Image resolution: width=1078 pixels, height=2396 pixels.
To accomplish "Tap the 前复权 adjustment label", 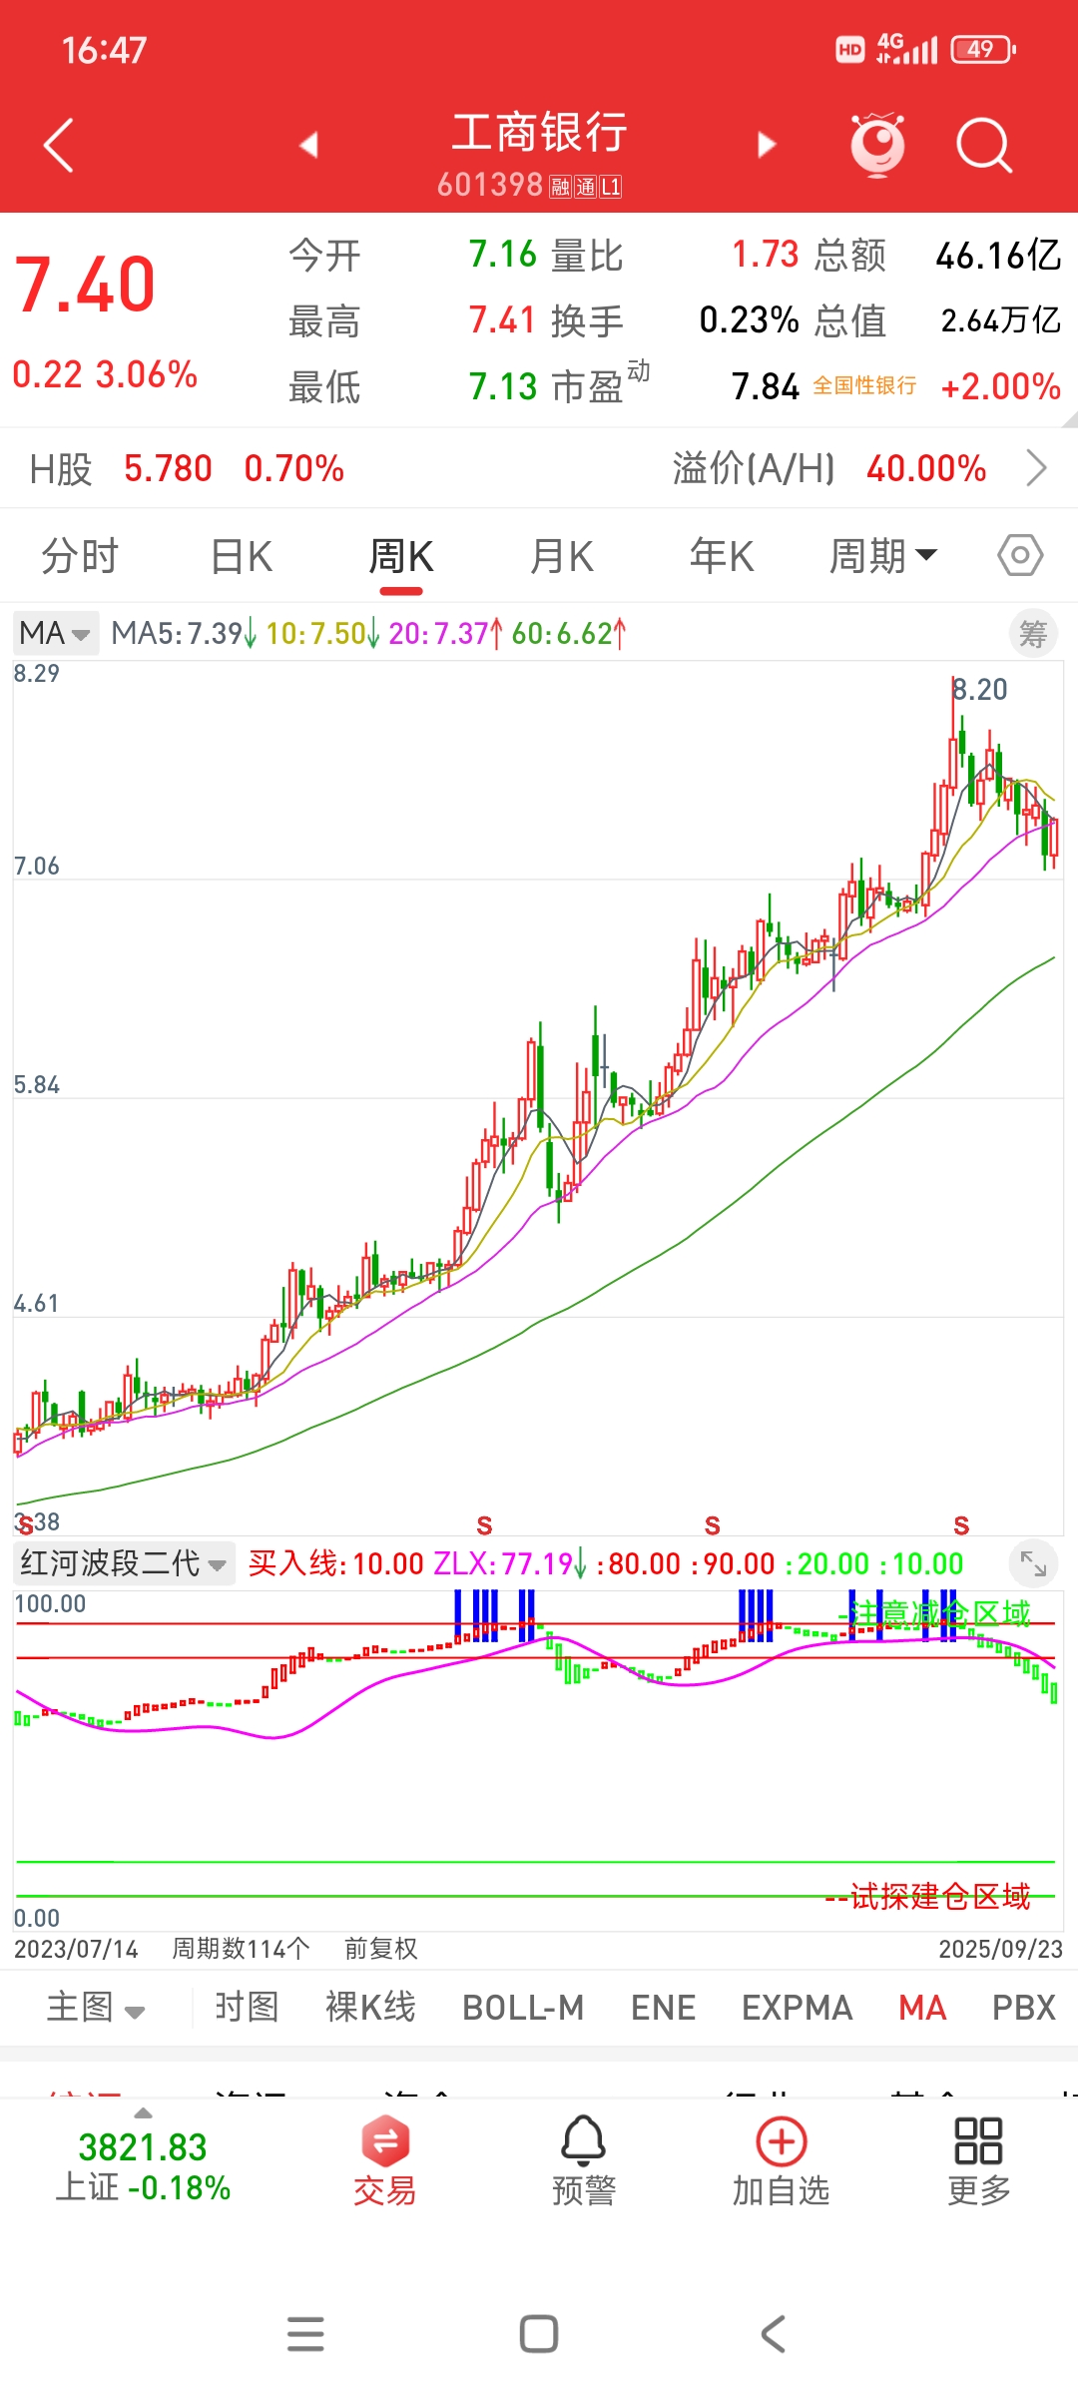I will tap(381, 1948).
